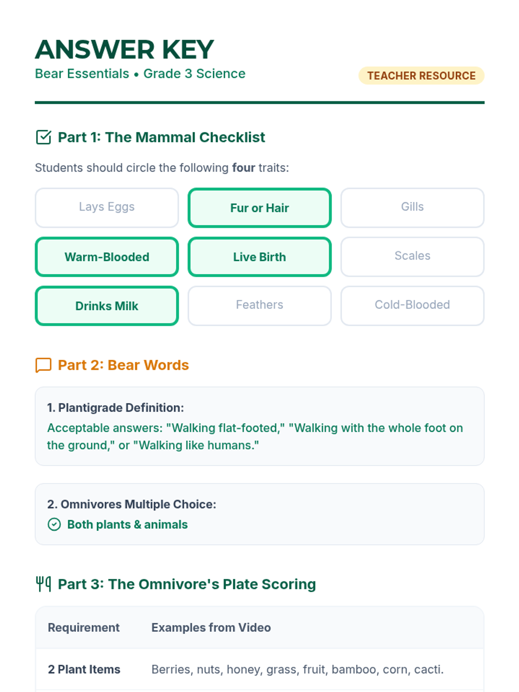The image size is (519, 692).
Task: Click the fork and knife icon
Action: (x=43, y=584)
